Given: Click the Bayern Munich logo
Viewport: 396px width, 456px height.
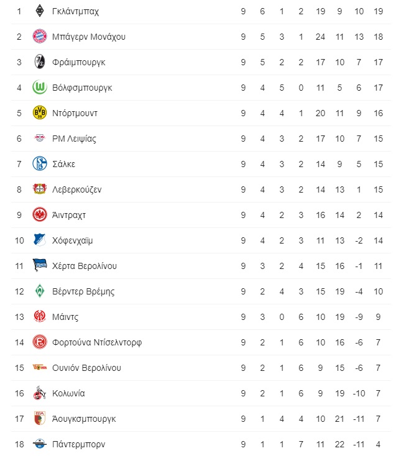Looking at the screenshot, I should coord(40,37).
